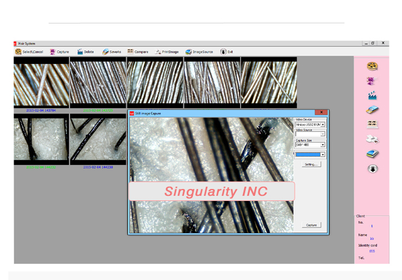Click the Setting... button

click(x=311, y=164)
